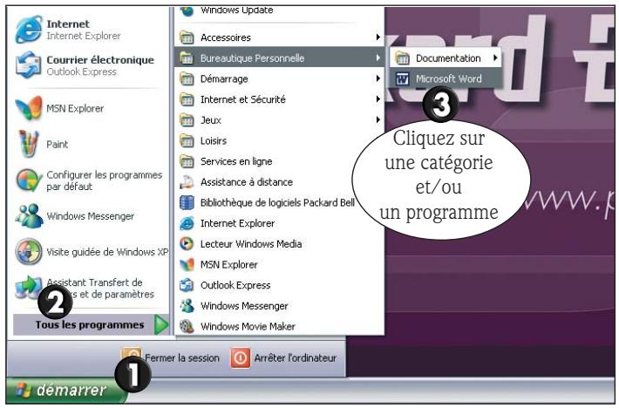Click green arrow beside Tous les programmes
The width and height of the screenshot is (619, 408).
tap(161, 324)
